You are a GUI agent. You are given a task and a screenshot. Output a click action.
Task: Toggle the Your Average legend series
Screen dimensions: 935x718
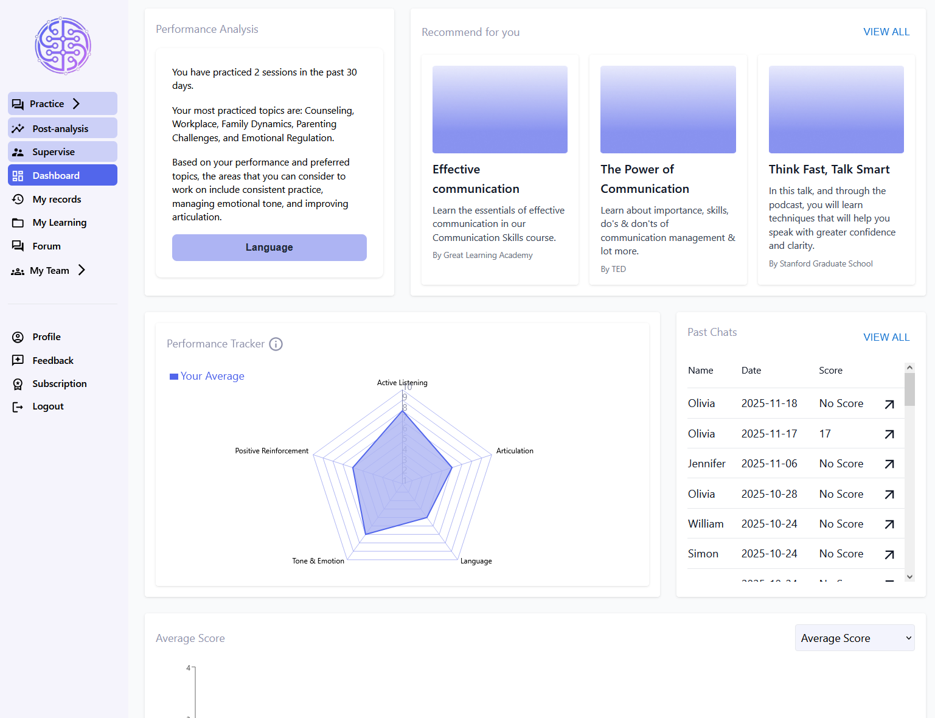(x=207, y=377)
